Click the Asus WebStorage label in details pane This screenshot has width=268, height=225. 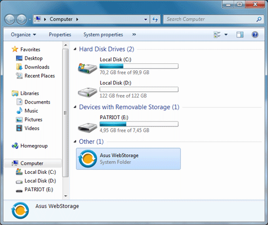point(57,206)
